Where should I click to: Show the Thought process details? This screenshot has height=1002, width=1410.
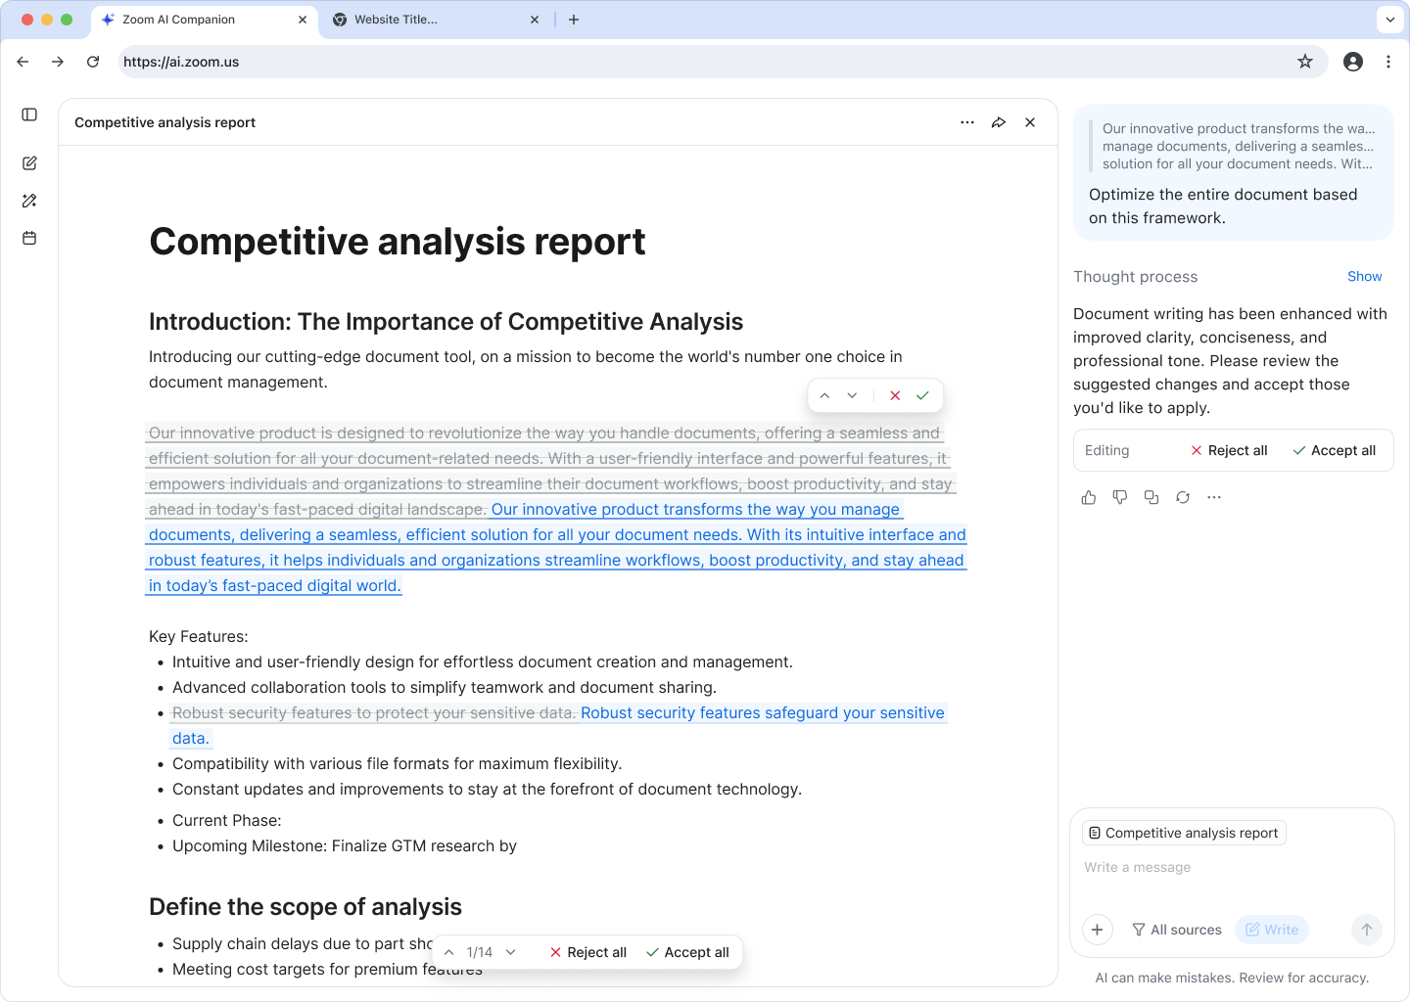coord(1364,277)
